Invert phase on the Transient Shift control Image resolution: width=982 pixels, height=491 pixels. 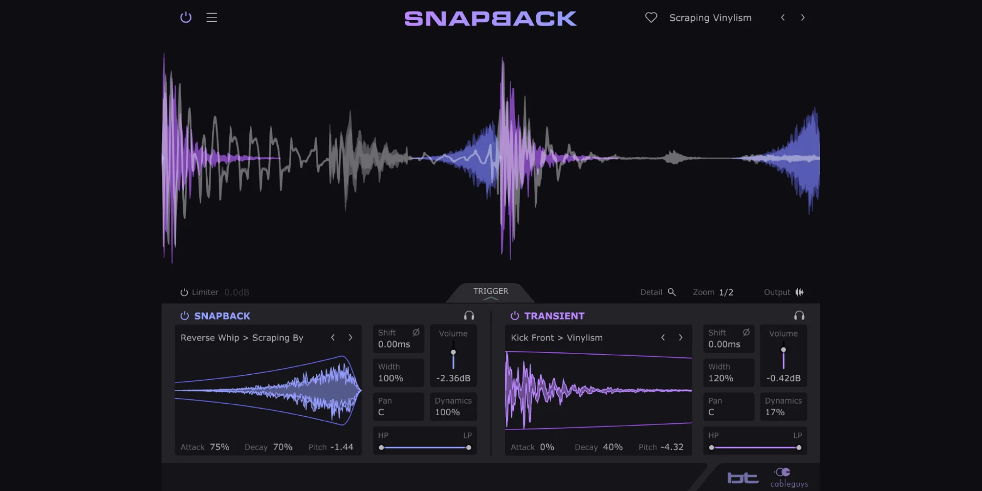(x=745, y=332)
